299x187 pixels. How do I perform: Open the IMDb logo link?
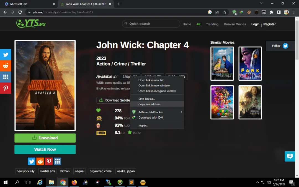click(101, 133)
